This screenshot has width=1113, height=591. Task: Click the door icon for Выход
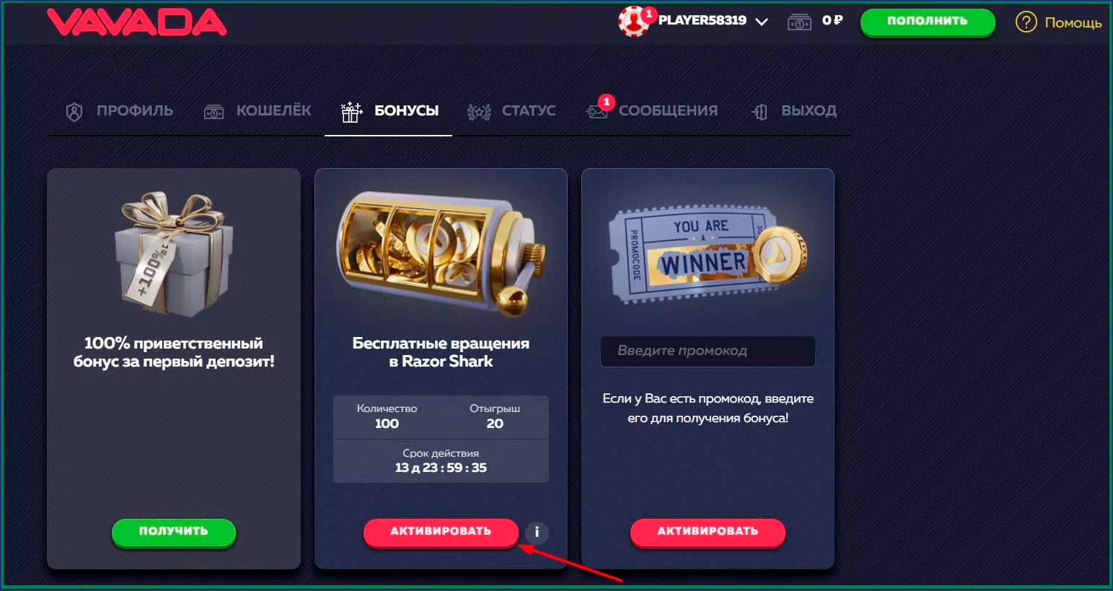point(760,112)
